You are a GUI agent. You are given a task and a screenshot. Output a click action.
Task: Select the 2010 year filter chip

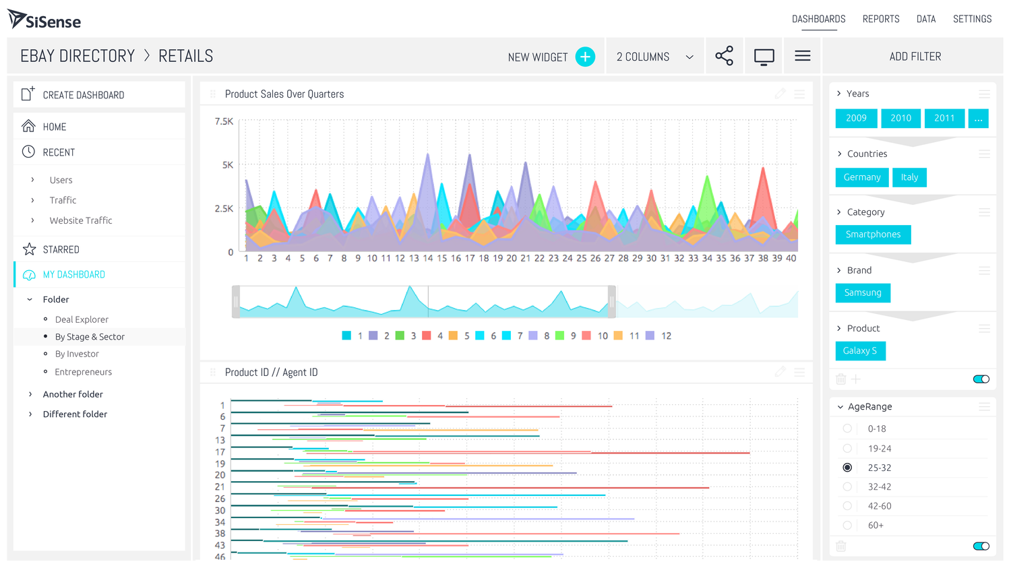[x=900, y=118]
